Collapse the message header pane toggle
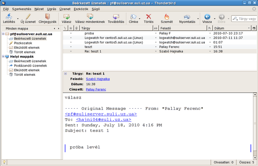This screenshot has width=258, height=166. (x=65, y=74)
